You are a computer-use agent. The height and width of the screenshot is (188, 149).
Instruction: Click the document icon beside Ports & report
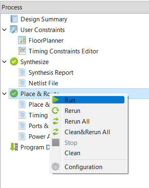[x=22, y=126]
